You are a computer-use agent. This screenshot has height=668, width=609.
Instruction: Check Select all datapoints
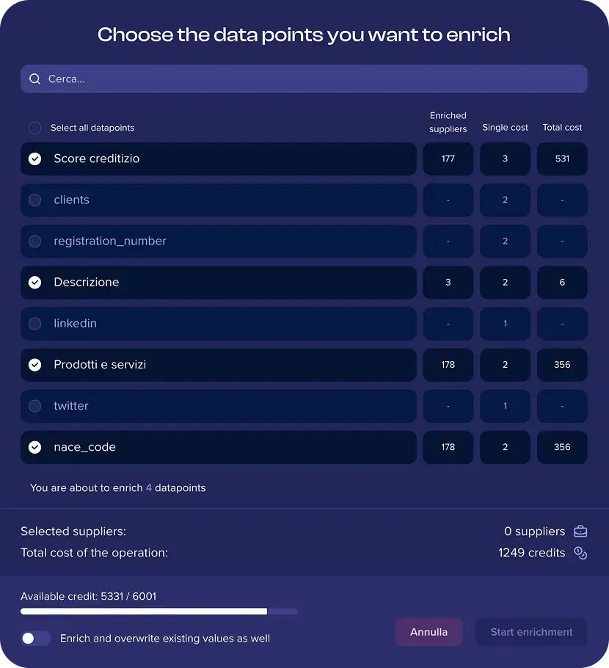click(34, 128)
